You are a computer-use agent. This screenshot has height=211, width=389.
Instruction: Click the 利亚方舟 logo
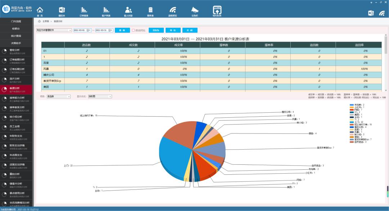point(17,9)
